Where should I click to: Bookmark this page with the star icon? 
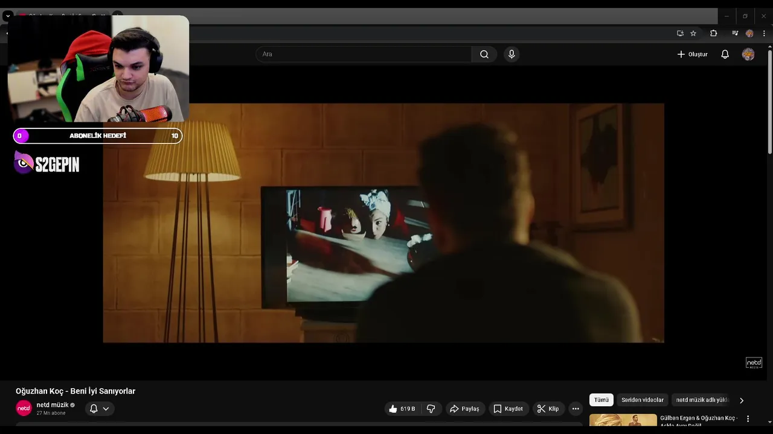pyautogui.click(x=693, y=33)
